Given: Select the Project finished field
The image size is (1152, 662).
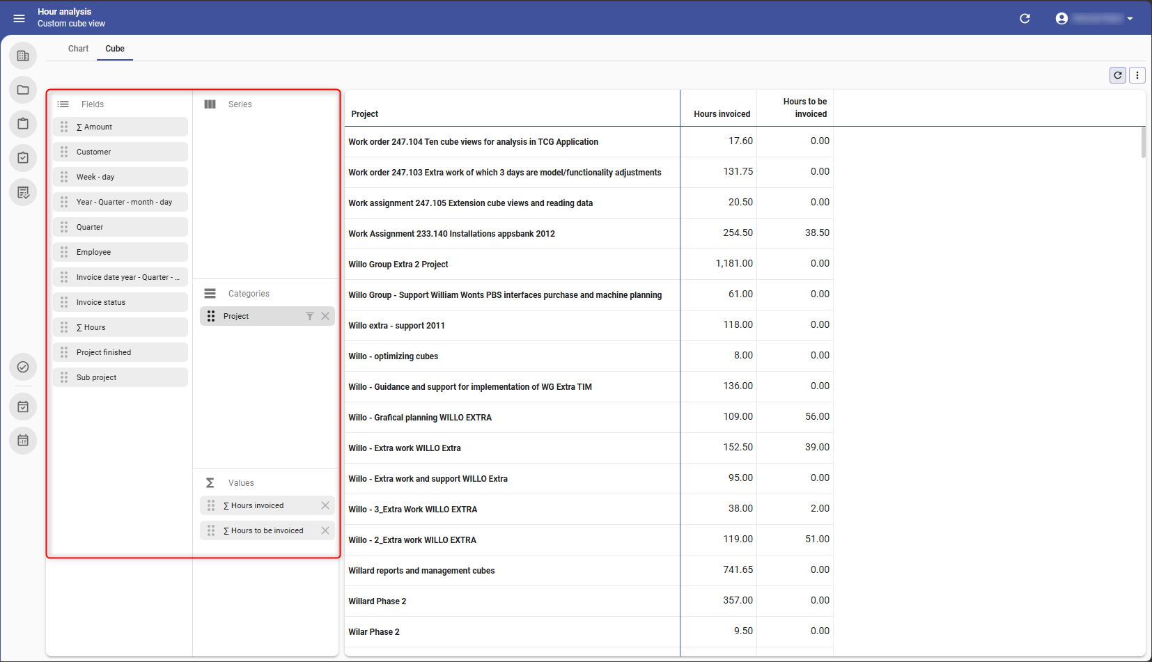Looking at the screenshot, I should 120,352.
